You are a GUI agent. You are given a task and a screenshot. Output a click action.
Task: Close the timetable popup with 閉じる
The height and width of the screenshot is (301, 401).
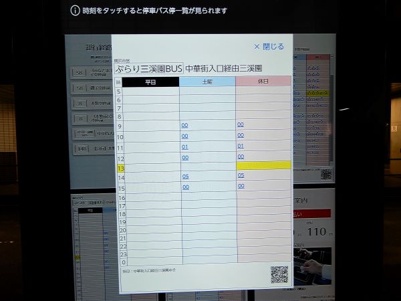pyautogui.click(x=269, y=47)
